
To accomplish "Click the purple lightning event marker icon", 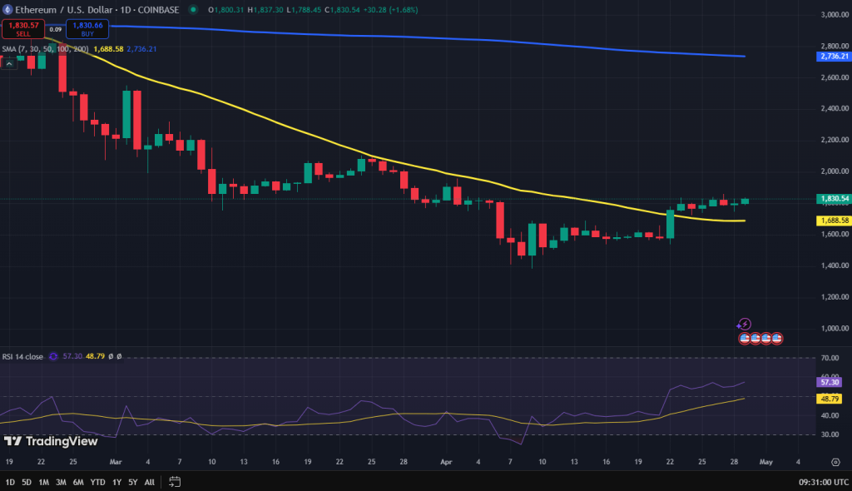I will (743, 325).
